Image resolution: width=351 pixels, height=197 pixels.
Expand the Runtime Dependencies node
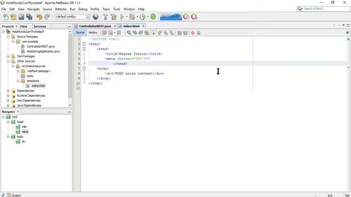pyautogui.click(x=8, y=96)
